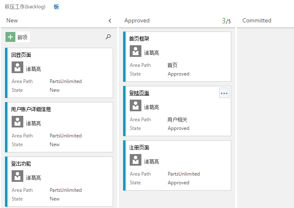Click avatar on 注册页面 card
The width and height of the screenshot is (294, 208).
[x=136, y=160]
